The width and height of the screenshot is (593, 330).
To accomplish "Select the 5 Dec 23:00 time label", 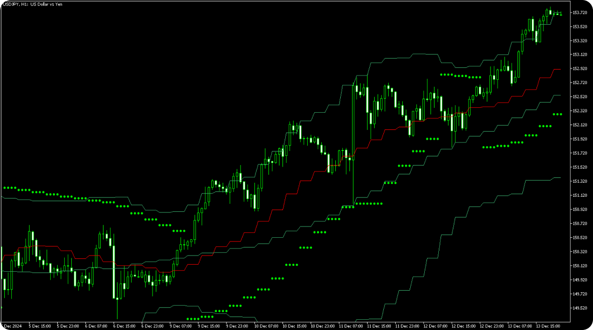I will pos(68,326).
